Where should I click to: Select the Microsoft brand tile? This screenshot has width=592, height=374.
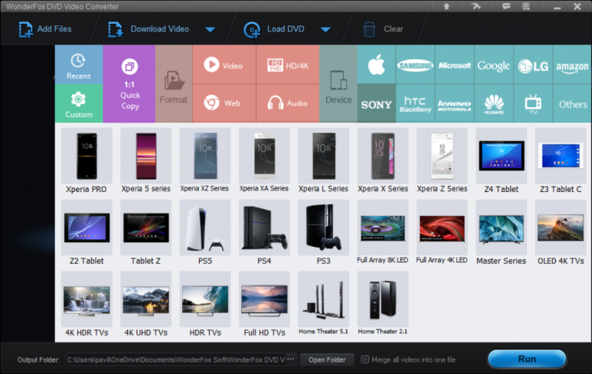[x=455, y=65]
